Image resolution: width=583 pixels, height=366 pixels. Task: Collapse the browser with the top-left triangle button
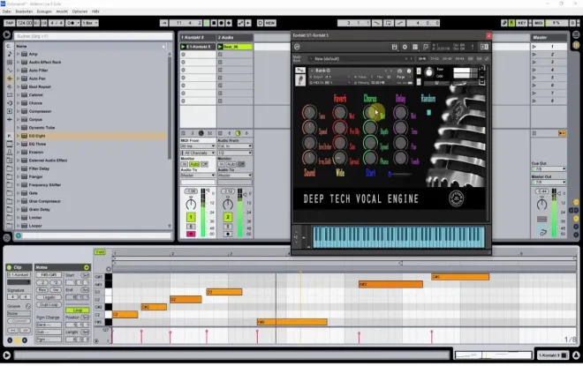pyautogui.click(x=7, y=35)
